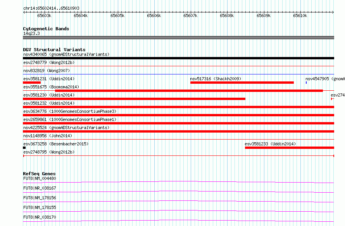Click the 65608k ruler tick label
This screenshot has height=226, width=345.
(227, 16)
